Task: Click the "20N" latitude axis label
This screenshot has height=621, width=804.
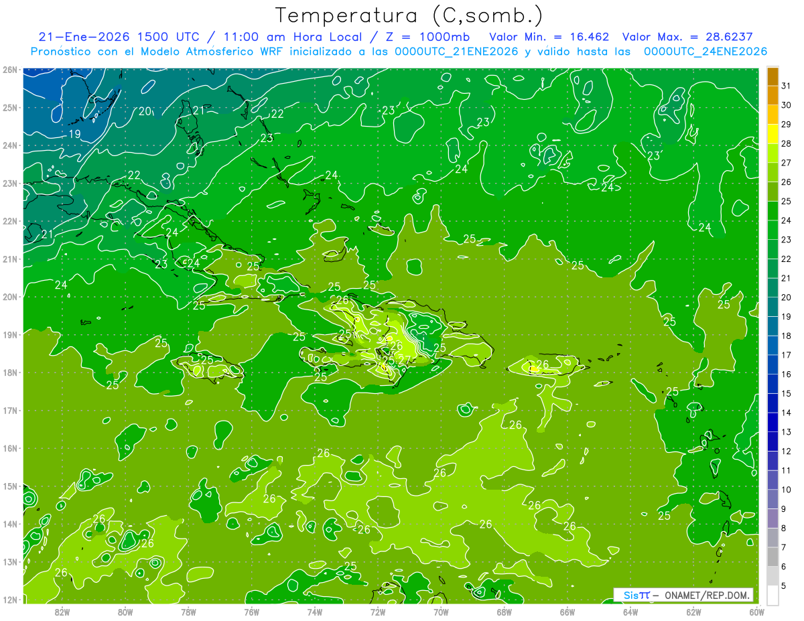Action: [10, 297]
